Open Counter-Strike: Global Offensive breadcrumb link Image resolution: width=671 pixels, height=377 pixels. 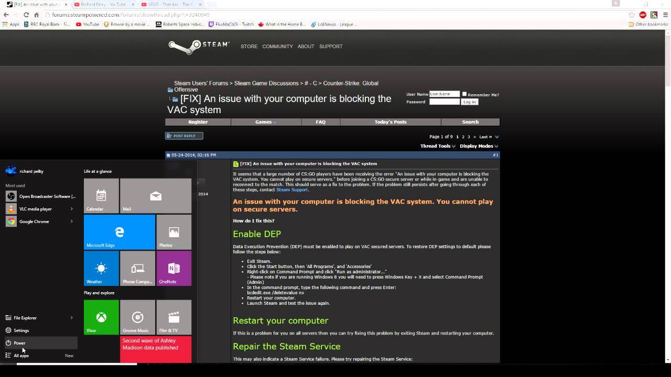point(276,86)
